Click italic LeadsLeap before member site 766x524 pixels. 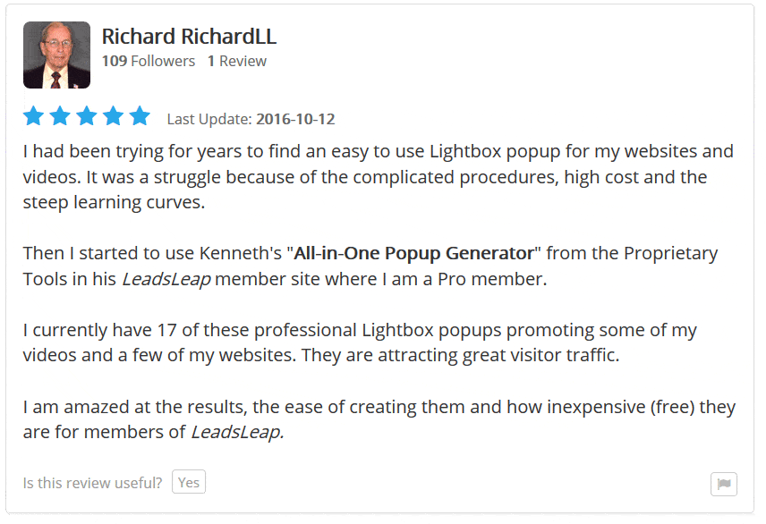click(166, 279)
